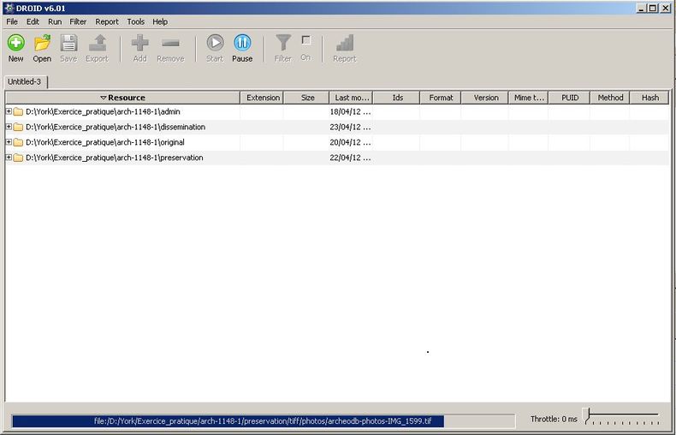Select the arch-1148-1\admin folder row
Viewport: 676px width, 435px height.
[337, 111]
